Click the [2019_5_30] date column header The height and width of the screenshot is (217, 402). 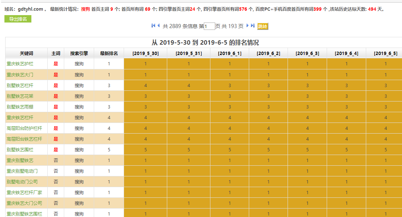145,53
